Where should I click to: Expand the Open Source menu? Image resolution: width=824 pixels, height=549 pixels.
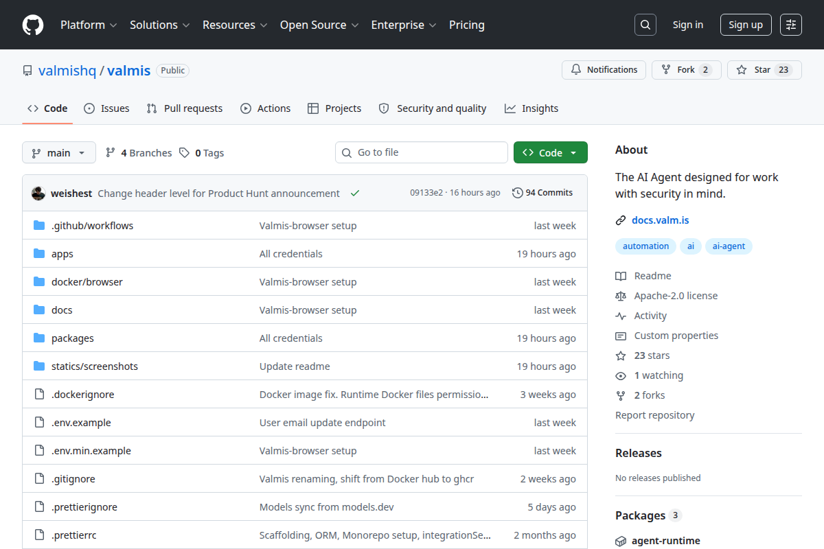[x=319, y=25]
